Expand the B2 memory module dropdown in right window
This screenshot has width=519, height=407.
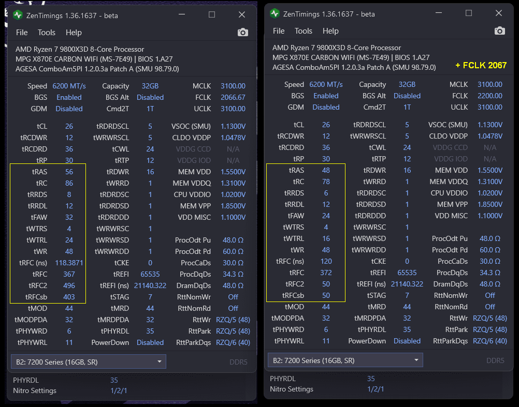pos(345,360)
